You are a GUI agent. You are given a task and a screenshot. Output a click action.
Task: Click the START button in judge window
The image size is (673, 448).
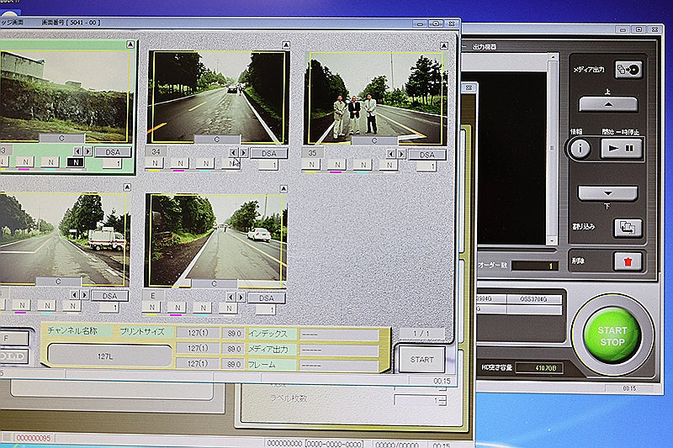pos(421,360)
